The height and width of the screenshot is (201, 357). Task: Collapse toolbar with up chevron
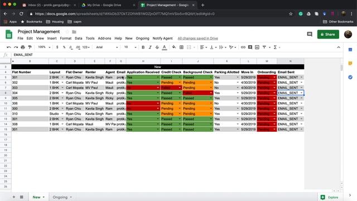click(339, 47)
